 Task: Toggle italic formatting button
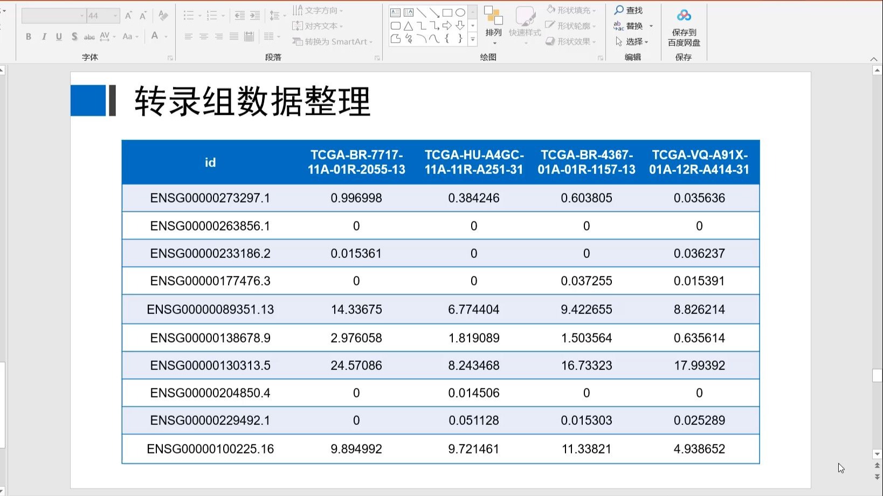(x=44, y=37)
